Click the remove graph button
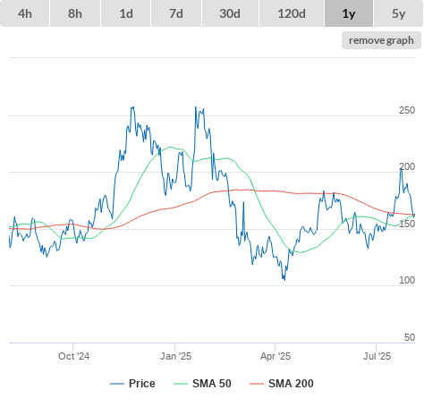Viewport: 424px width, 407px height. click(381, 40)
